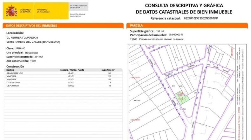Click the 'Destino' column header
The width and height of the screenshot is (251, 140).
(10, 70)
